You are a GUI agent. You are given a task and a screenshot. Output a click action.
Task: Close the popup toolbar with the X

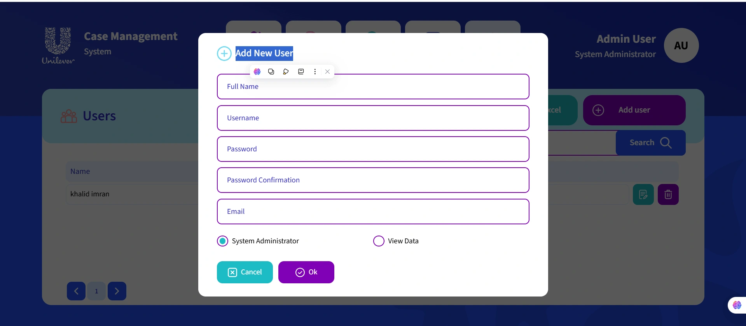point(327,71)
